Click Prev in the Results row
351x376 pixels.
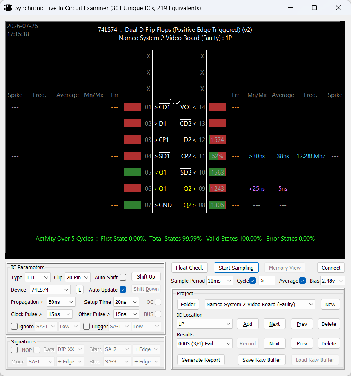[302, 344]
